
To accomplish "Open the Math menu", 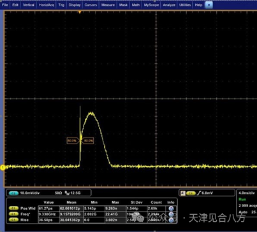I will coord(136,4).
